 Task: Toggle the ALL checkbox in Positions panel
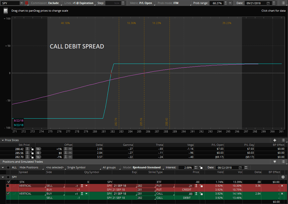point(8,167)
